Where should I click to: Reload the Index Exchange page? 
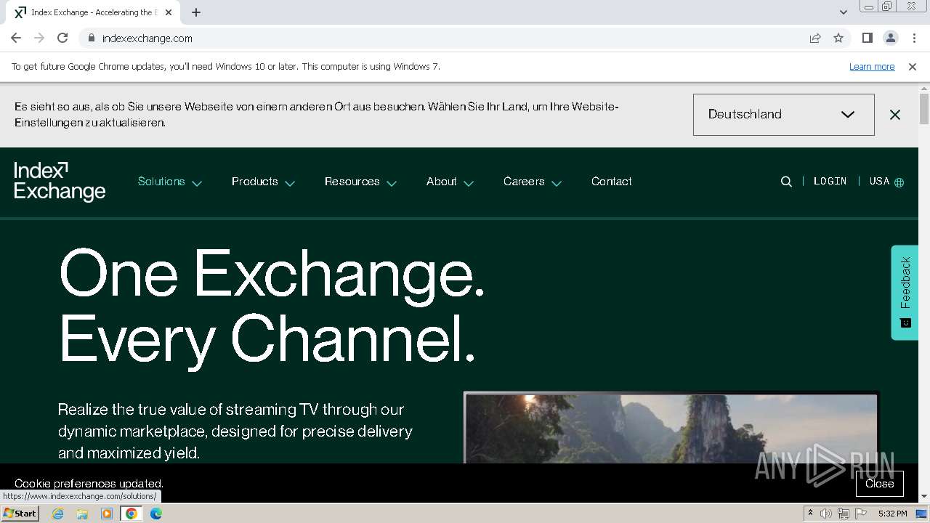point(62,38)
